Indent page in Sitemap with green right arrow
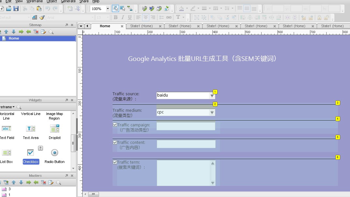 tap(21, 32)
